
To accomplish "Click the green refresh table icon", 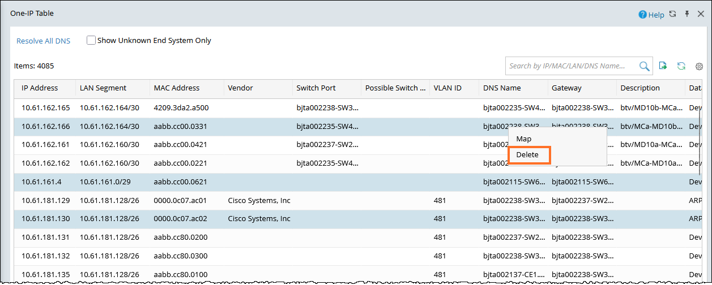I will pyautogui.click(x=681, y=66).
